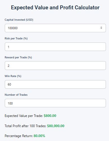Select the Reward per Trade input box
The image size is (109, 141).
coord(55,66)
